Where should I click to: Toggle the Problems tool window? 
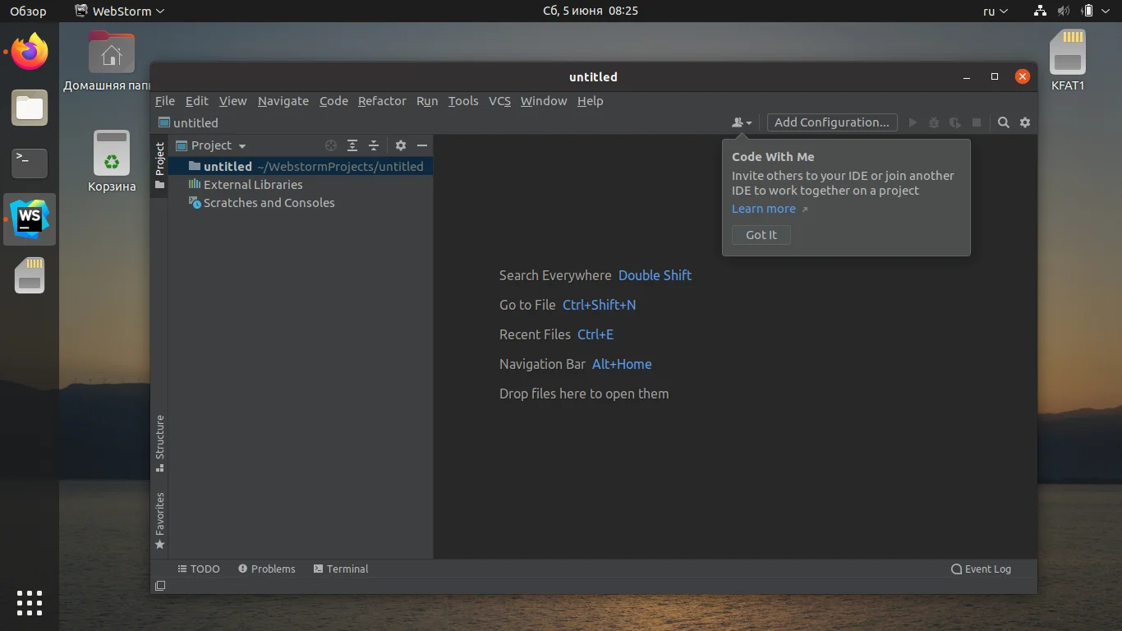tap(266, 569)
